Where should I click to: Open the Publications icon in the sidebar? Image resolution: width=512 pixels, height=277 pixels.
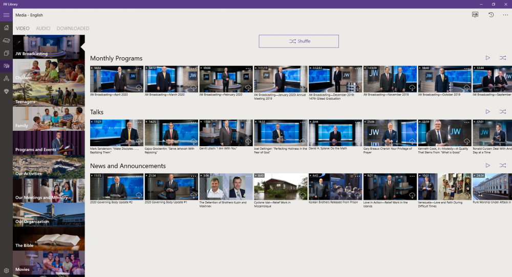point(6,53)
